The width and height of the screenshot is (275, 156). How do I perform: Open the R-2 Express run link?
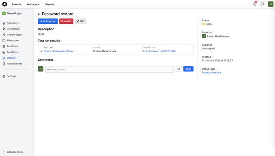(x=159, y=51)
